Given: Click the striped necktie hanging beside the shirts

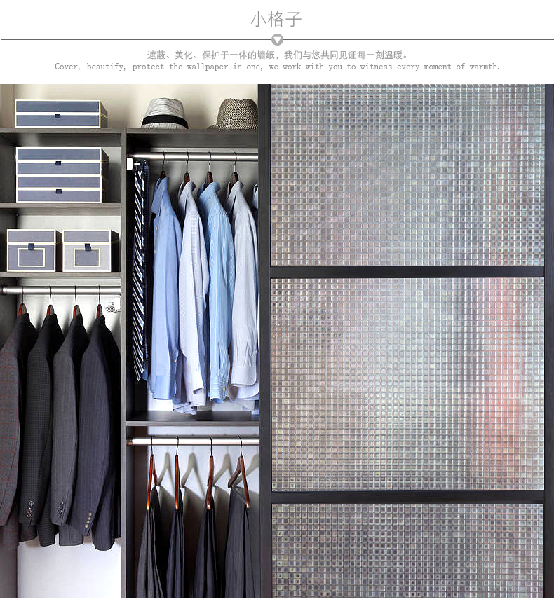Looking at the screenshot, I should [140, 266].
